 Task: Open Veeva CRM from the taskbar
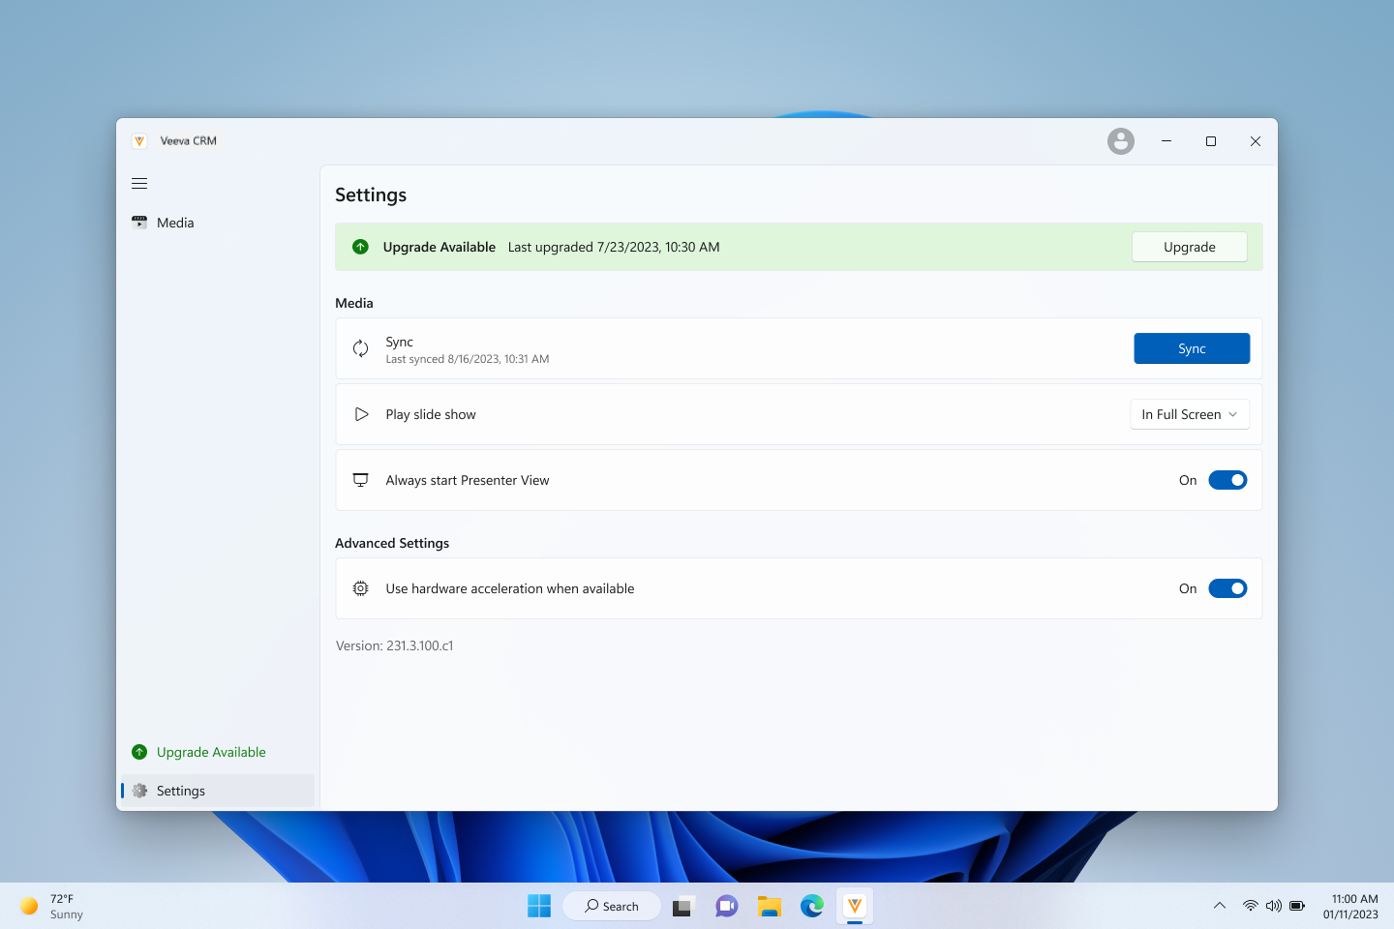point(855,906)
